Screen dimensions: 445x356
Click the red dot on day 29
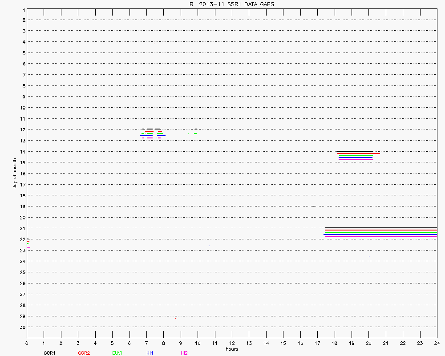click(176, 318)
